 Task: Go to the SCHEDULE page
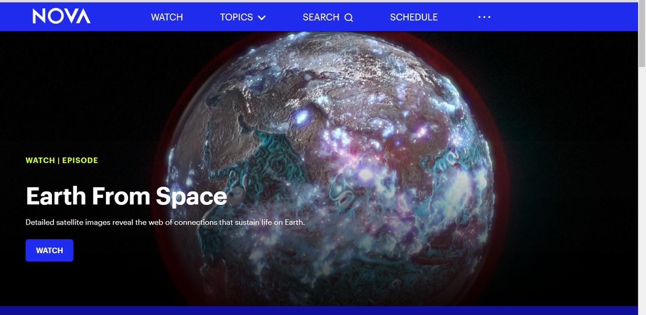(x=414, y=17)
